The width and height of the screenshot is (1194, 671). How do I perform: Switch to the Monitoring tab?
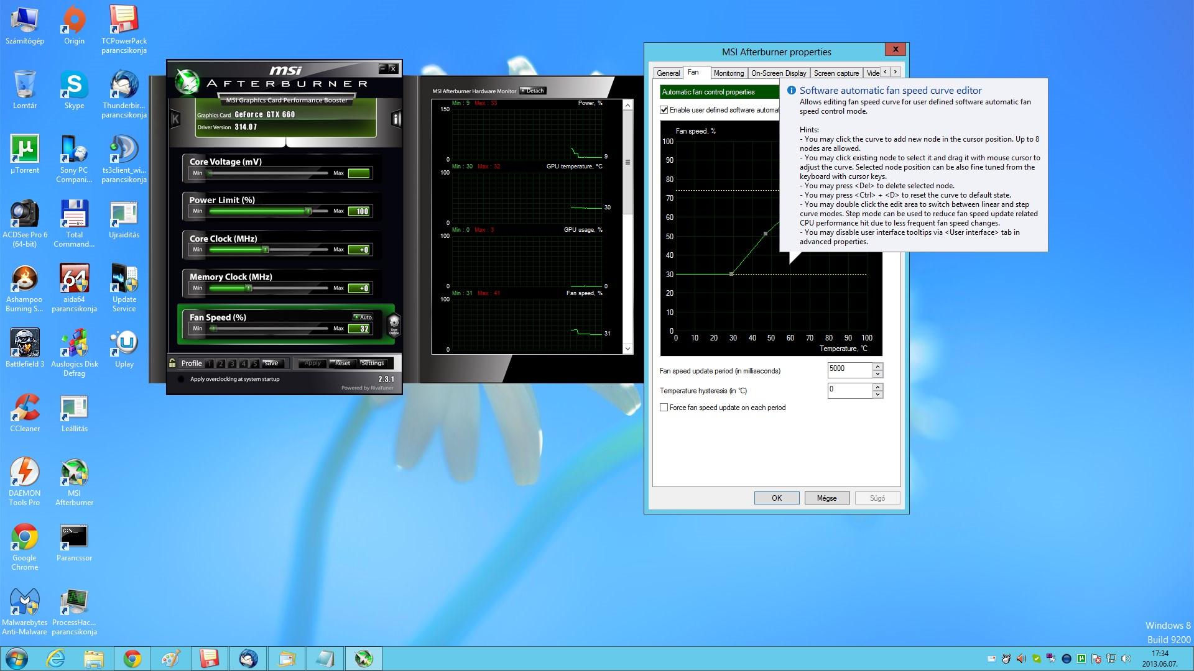pyautogui.click(x=729, y=73)
